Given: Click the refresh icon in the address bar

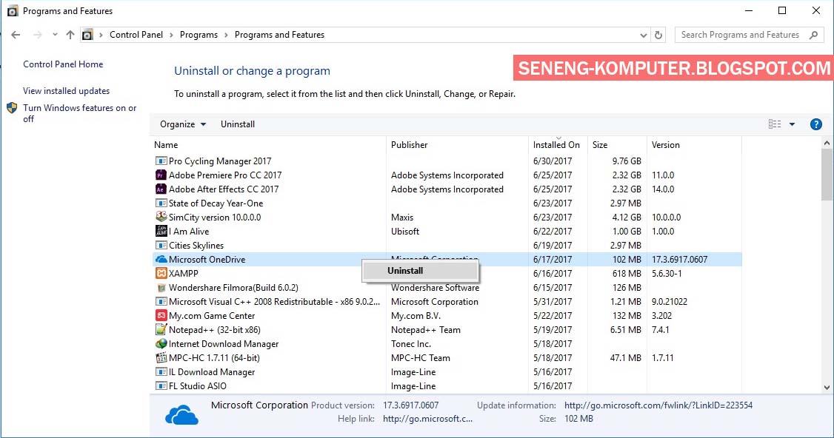Looking at the screenshot, I should (x=658, y=35).
